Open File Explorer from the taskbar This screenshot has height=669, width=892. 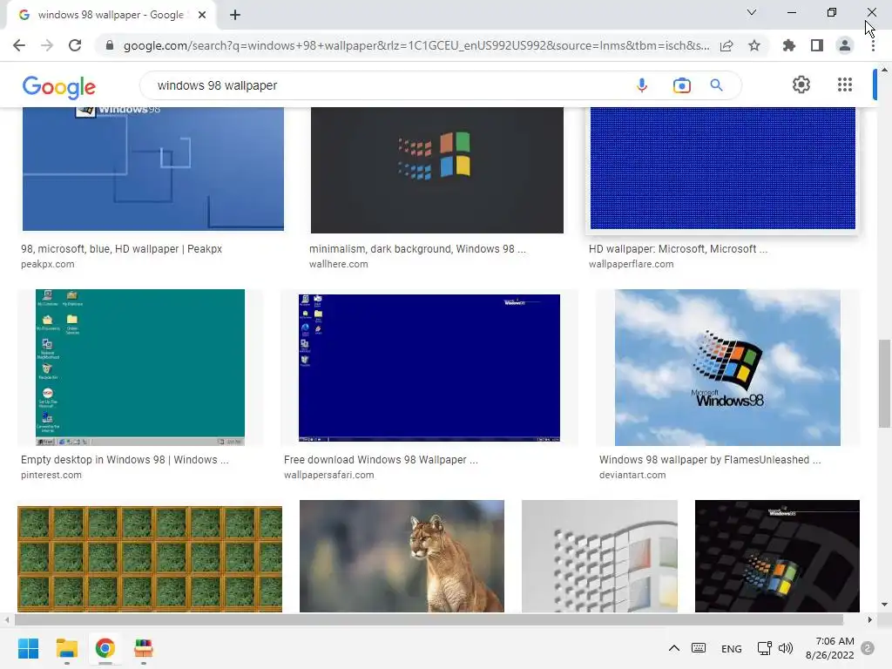click(66, 648)
